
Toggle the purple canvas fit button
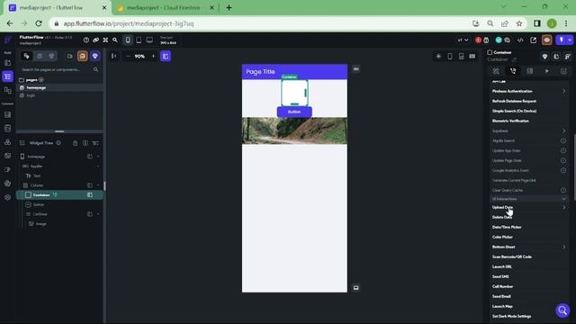[166, 56]
